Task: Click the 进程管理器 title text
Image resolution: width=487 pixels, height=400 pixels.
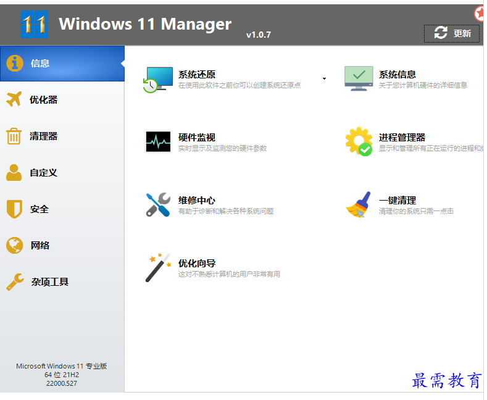Action: pos(402,137)
